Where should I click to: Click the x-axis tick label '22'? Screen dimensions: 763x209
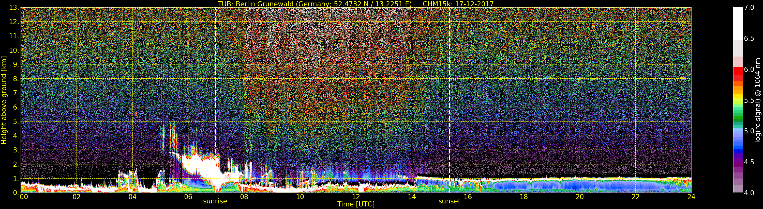[635, 197]
